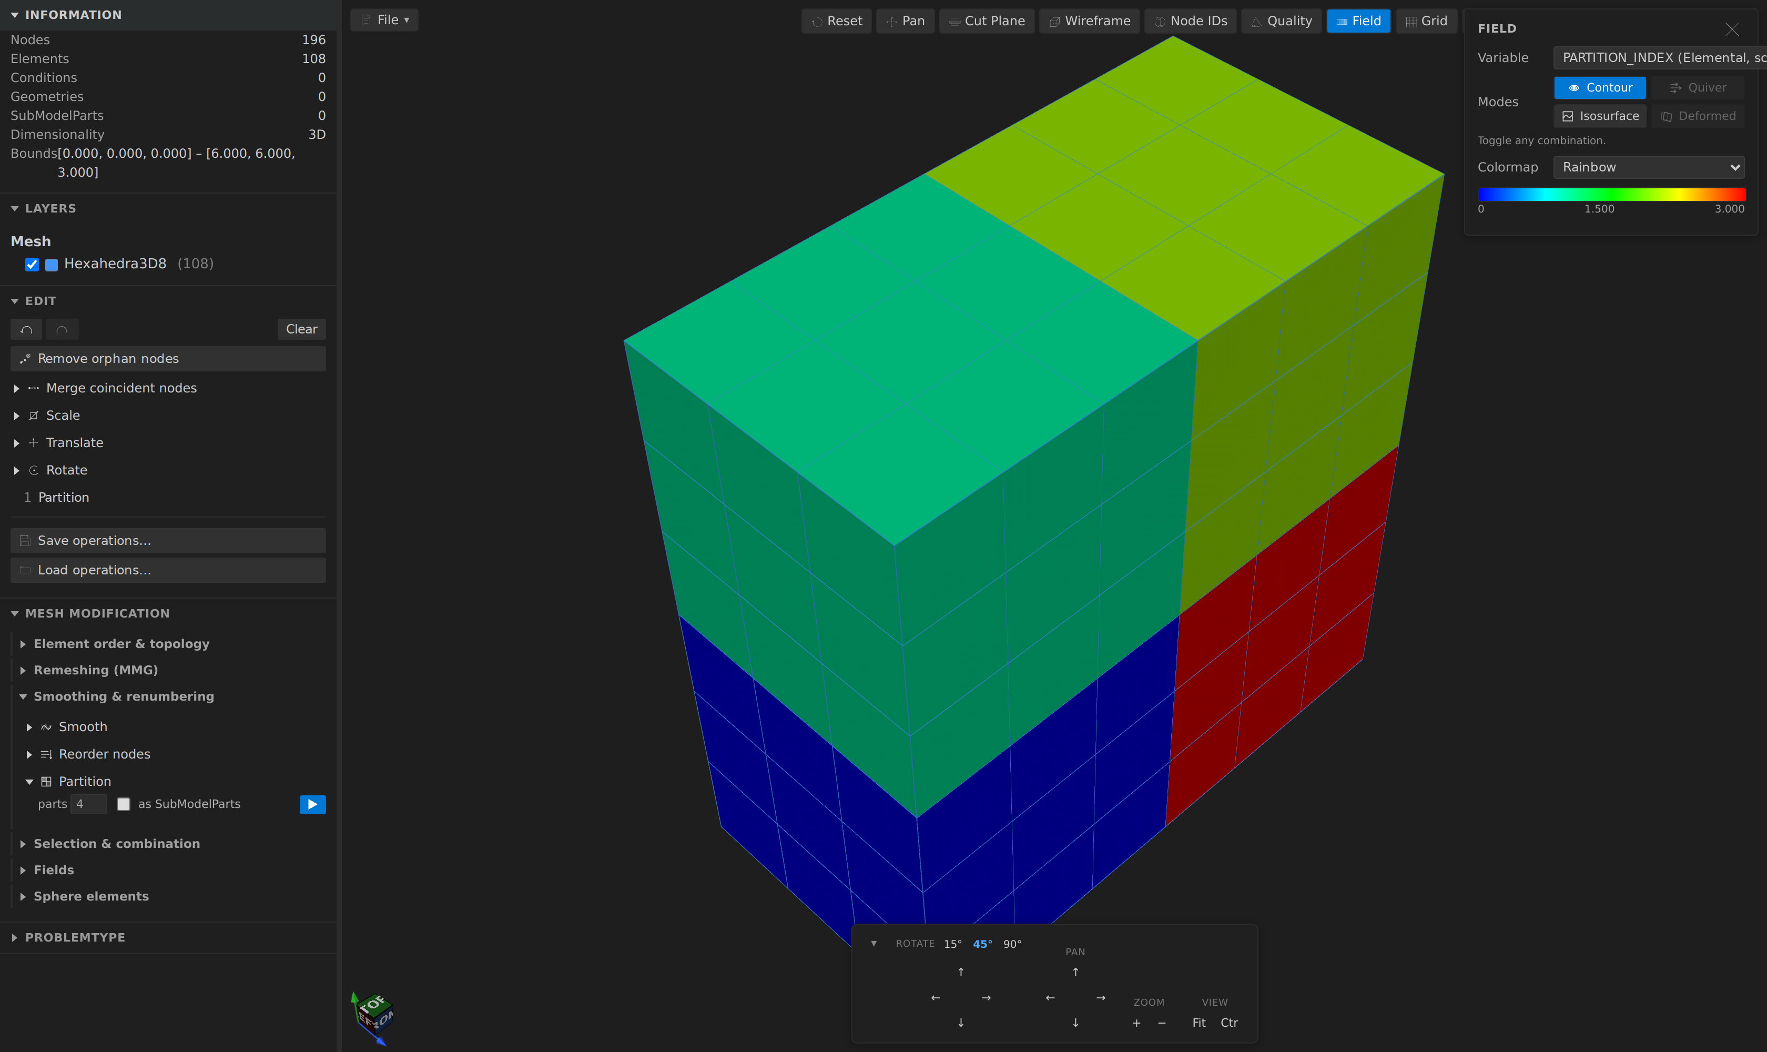Toggle Node IDs display
1767x1052 pixels.
[x=1191, y=21]
